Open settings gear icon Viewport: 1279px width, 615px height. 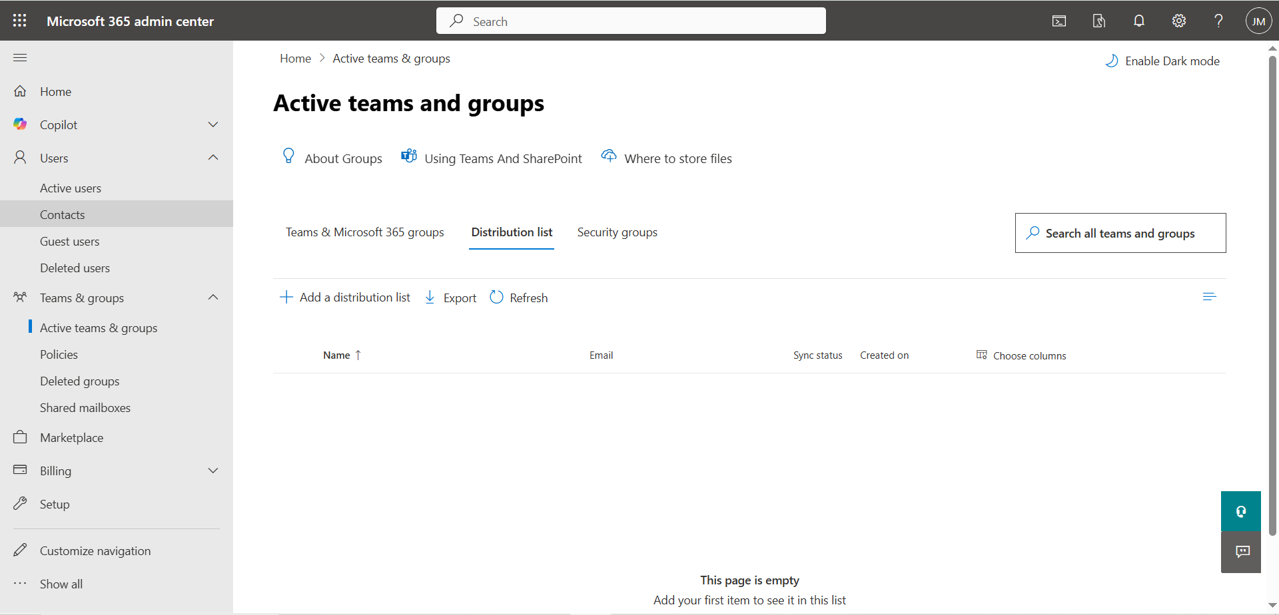[1179, 21]
